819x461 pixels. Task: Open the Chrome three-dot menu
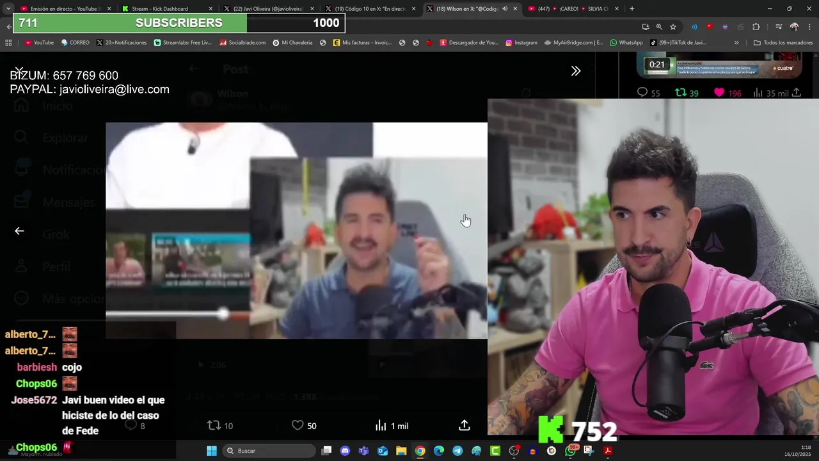[x=809, y=27]
